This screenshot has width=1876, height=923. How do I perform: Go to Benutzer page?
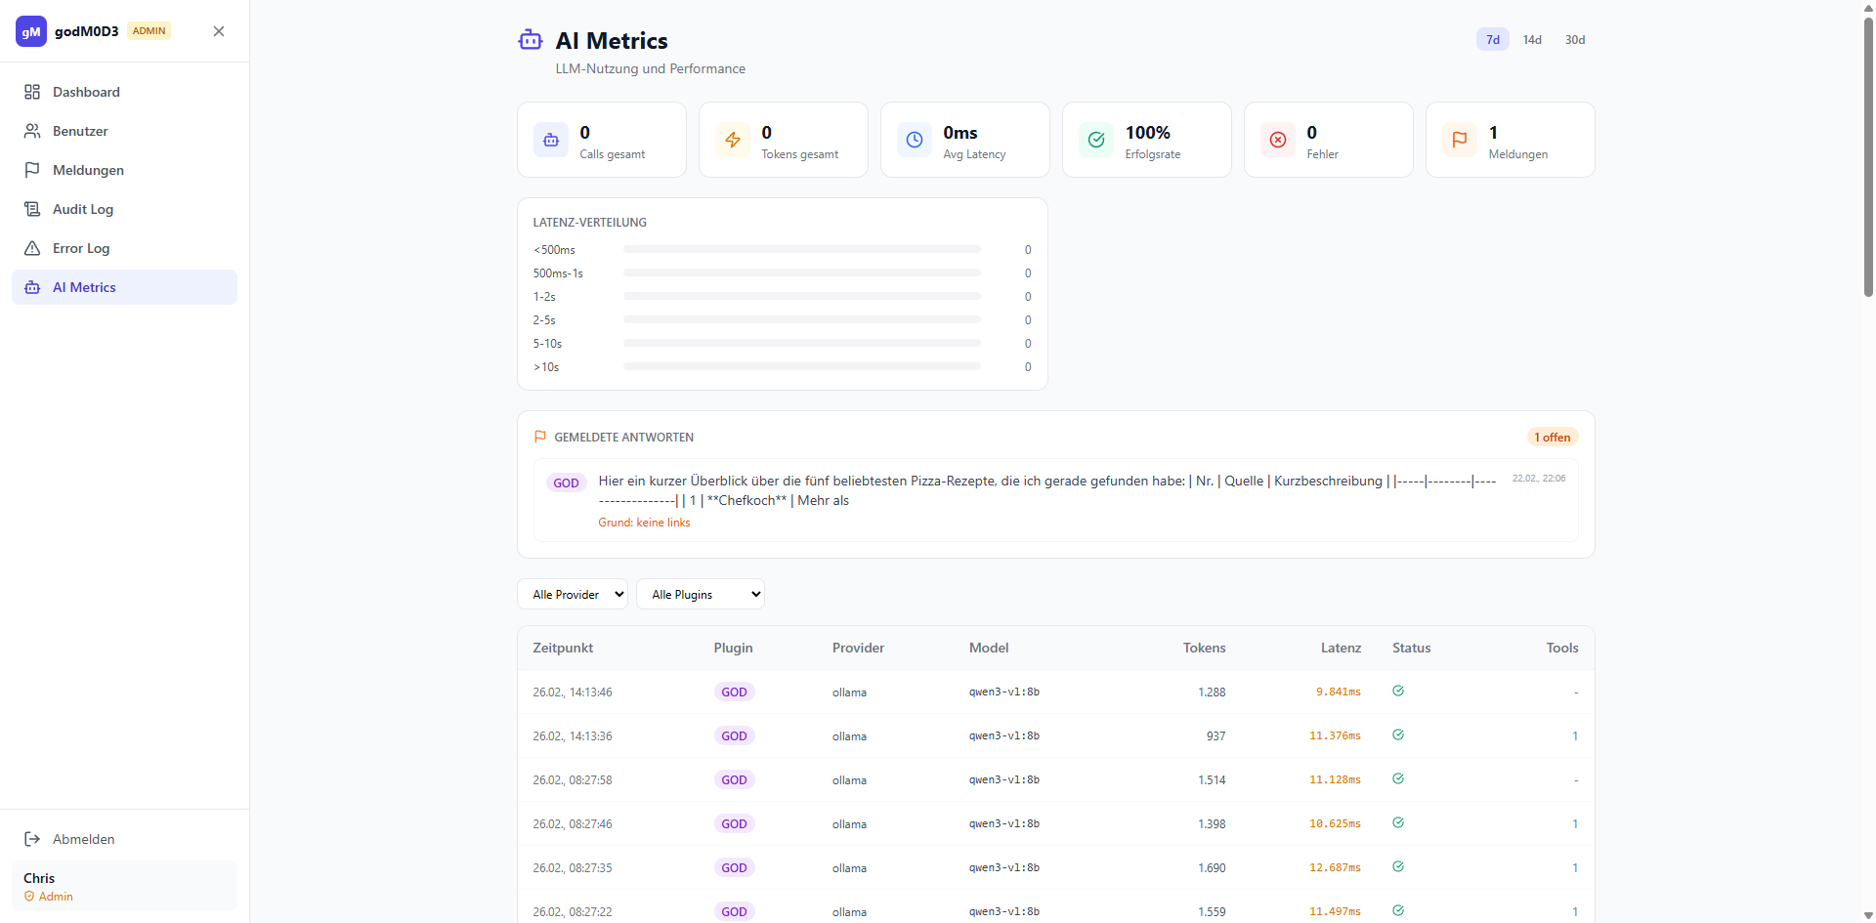pyautogui.click(x=80, y=131)
